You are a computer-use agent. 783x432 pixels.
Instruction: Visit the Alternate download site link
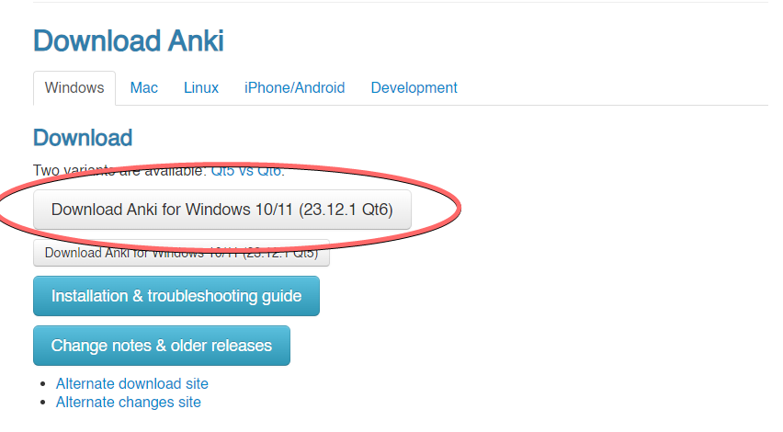(x=132, y=383)
